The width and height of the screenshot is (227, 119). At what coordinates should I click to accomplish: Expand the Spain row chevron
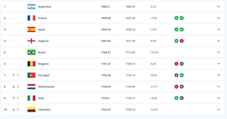[218, 29]
